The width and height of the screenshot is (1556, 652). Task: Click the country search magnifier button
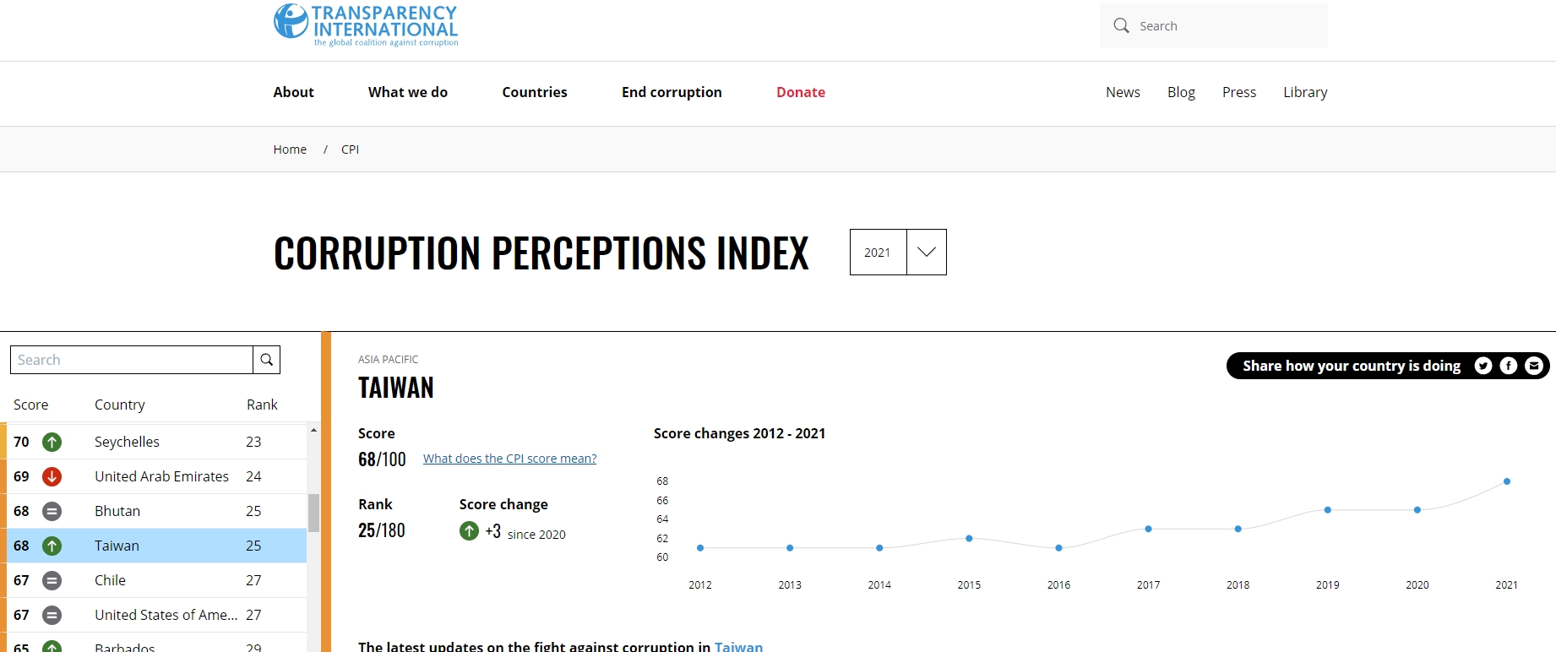(267, 360)
